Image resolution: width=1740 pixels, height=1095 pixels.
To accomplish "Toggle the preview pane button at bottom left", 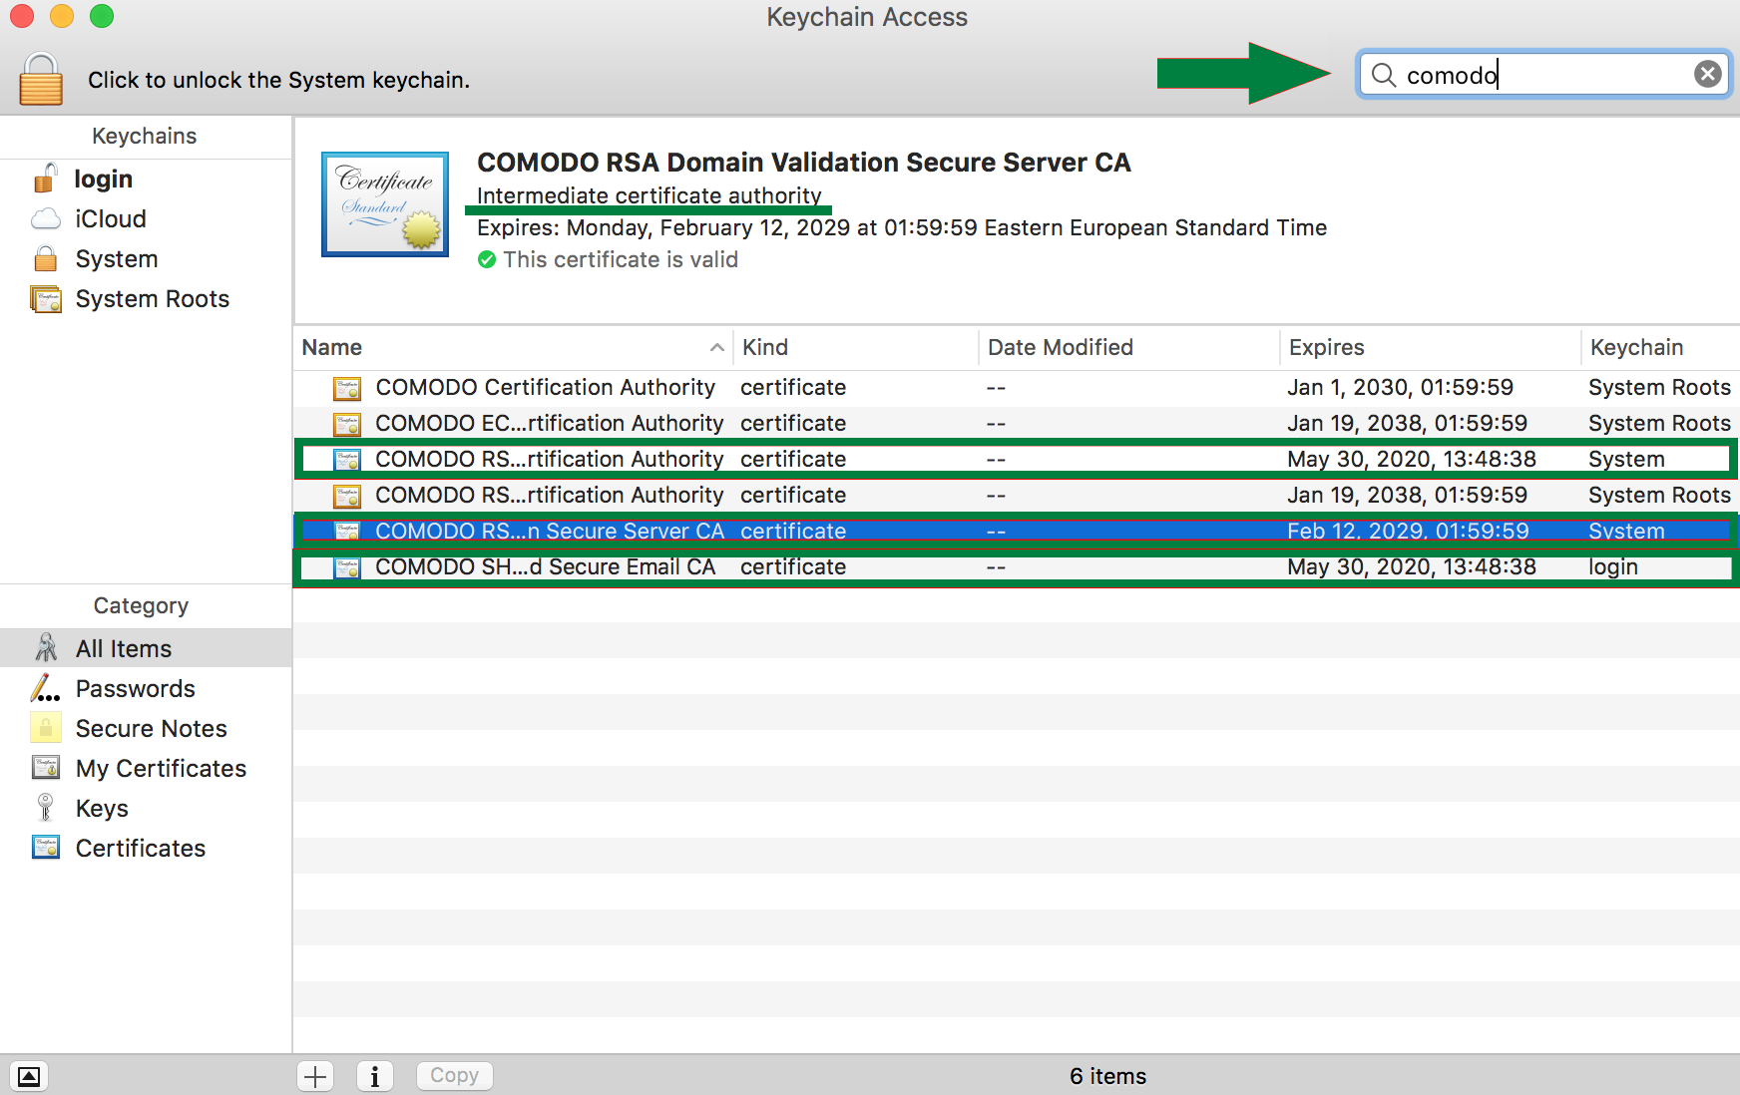I will (29, 1076).
